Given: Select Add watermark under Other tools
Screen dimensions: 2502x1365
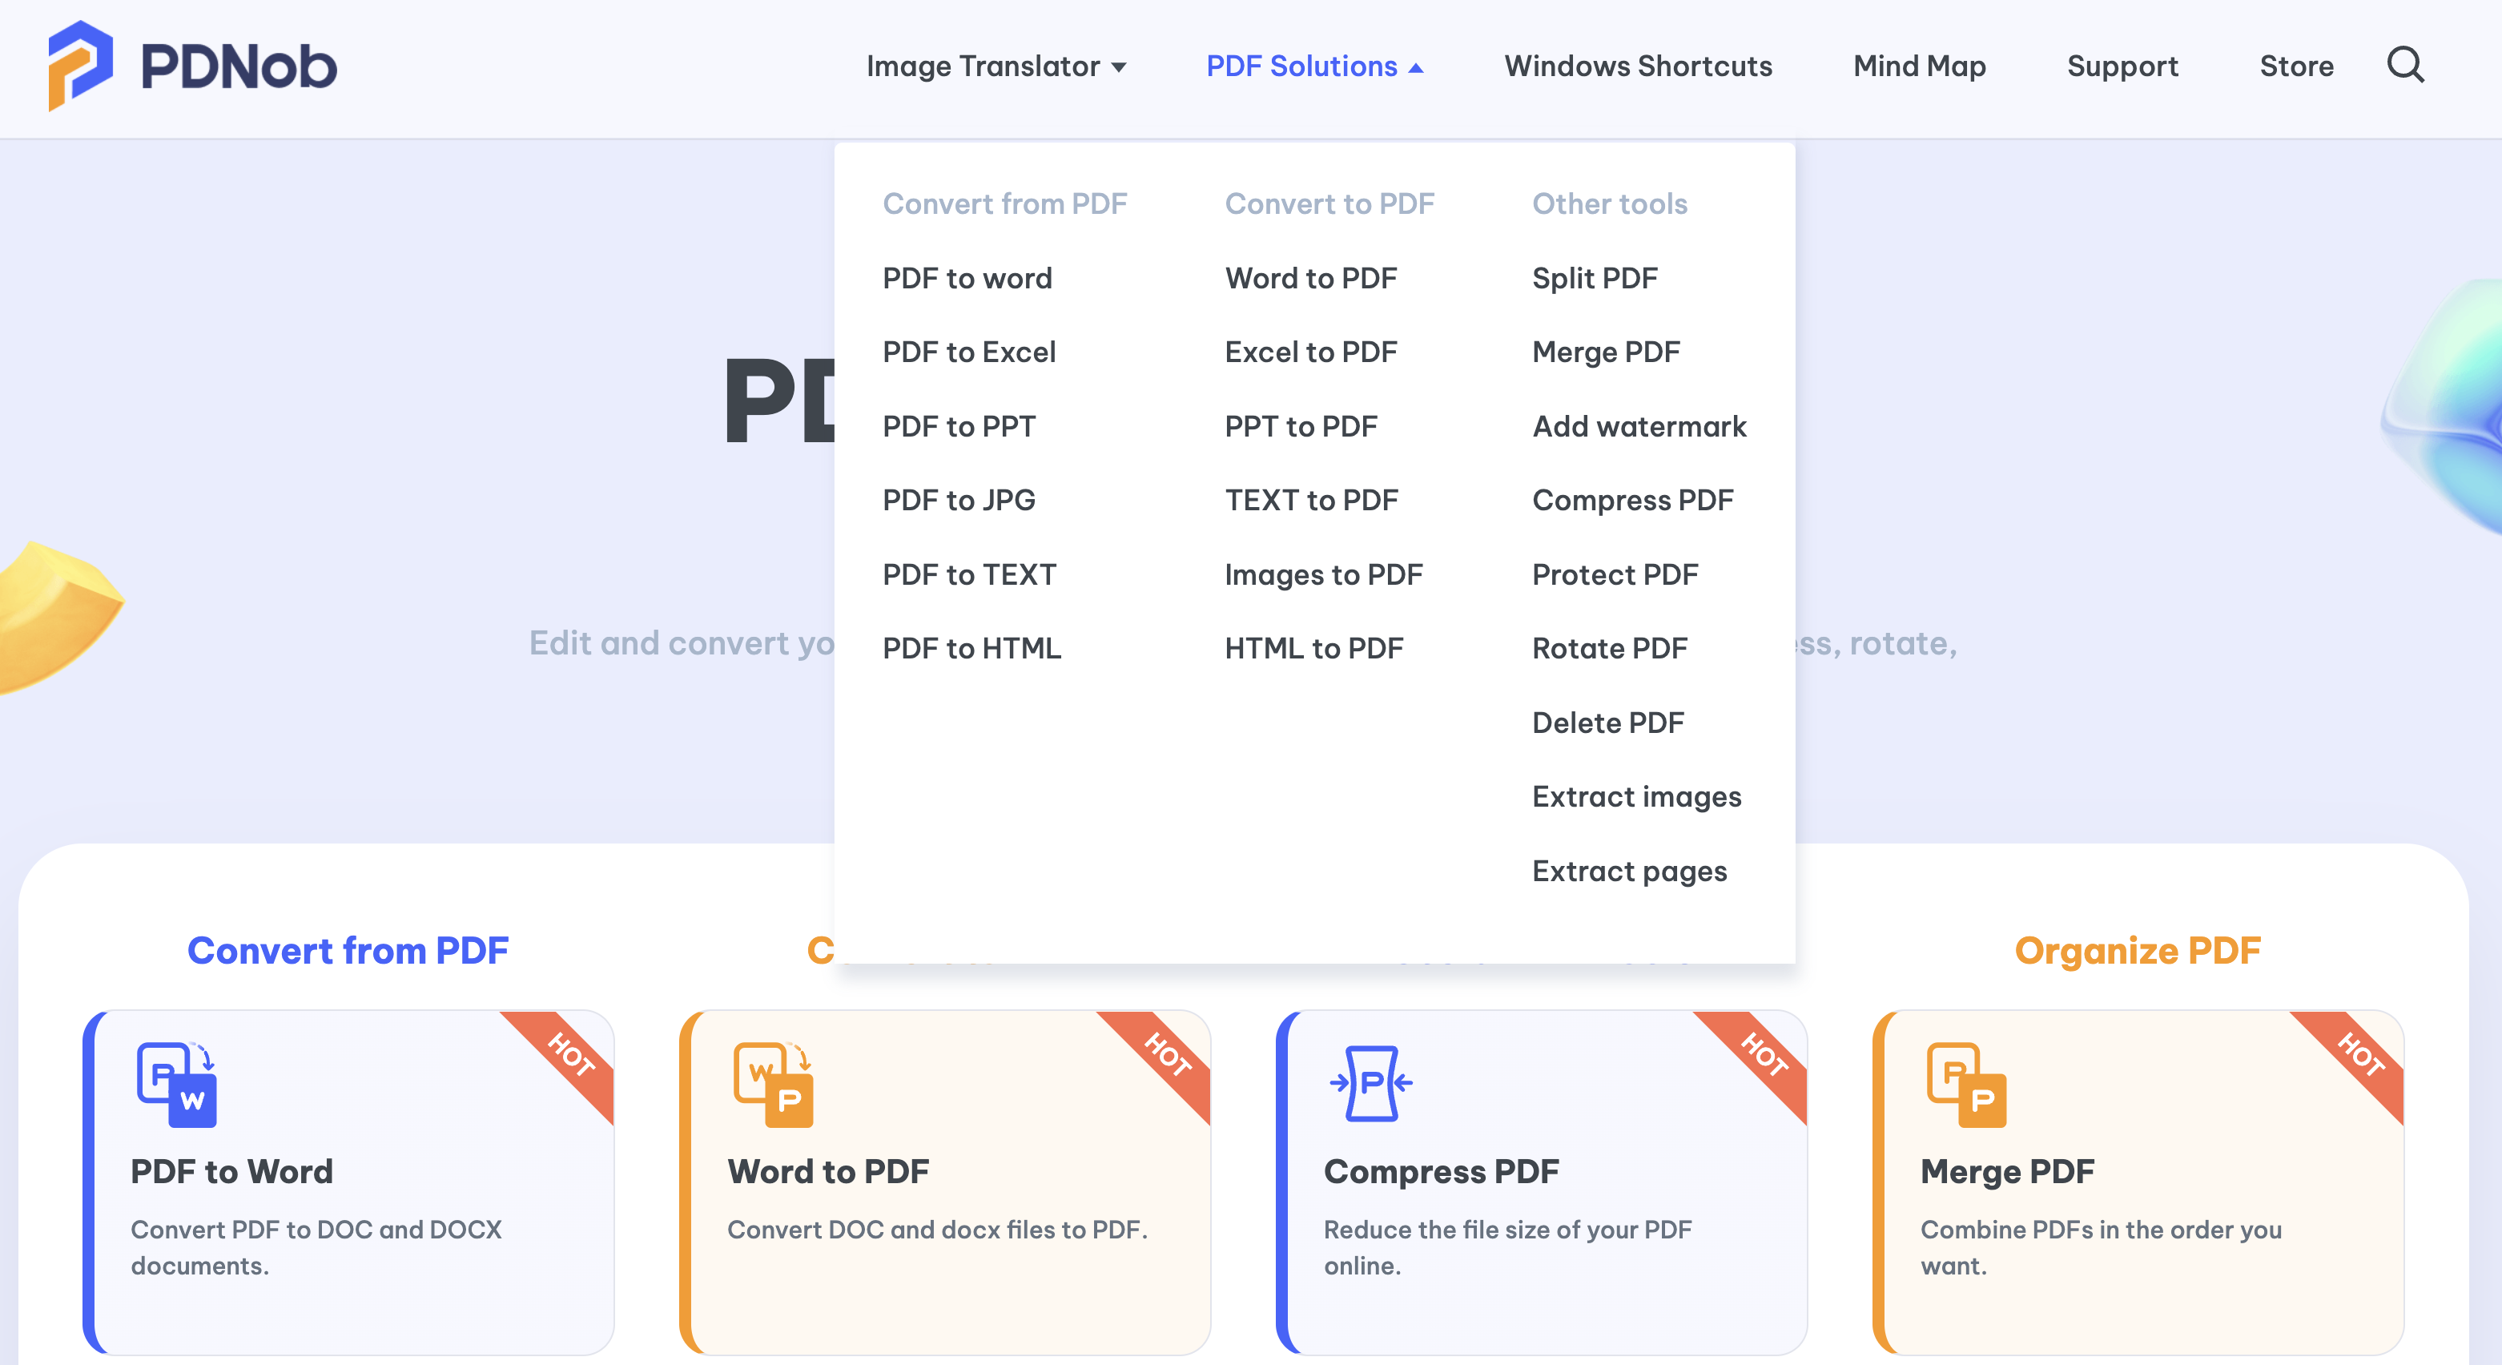Looking at the screenshot, I should (1639, 425).
